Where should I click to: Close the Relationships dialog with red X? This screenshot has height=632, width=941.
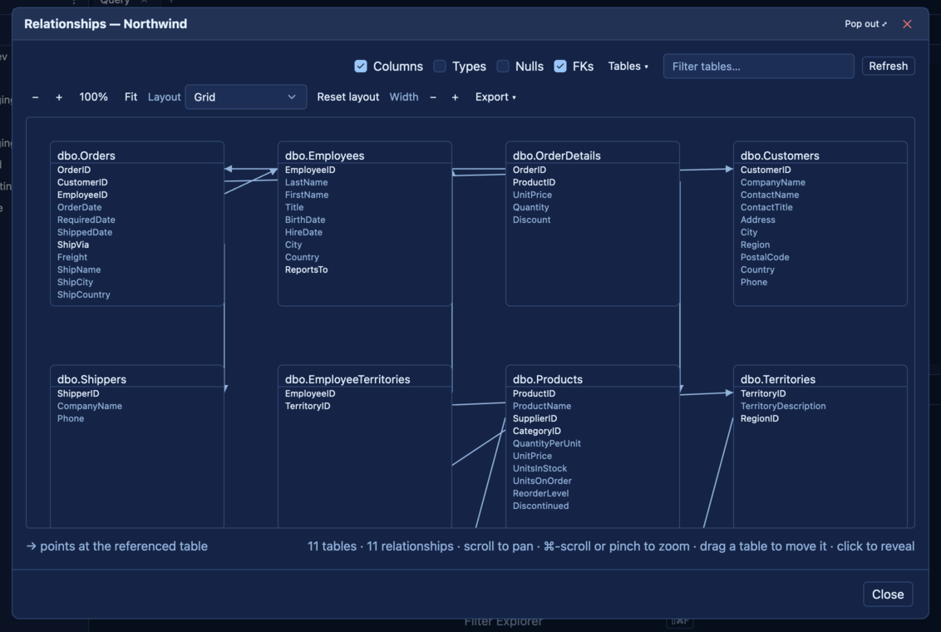(907, 24)
